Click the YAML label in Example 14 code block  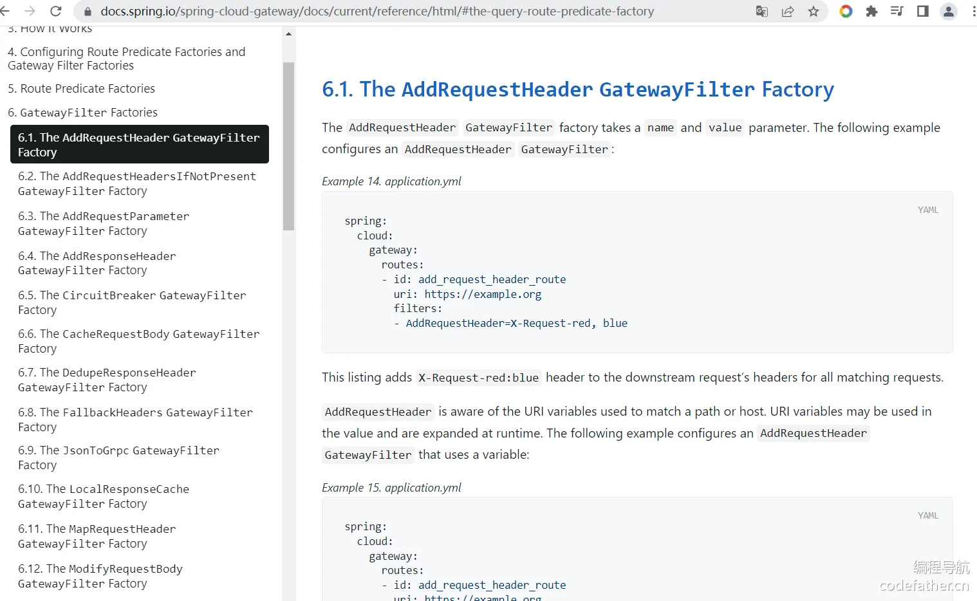[928, 210]
